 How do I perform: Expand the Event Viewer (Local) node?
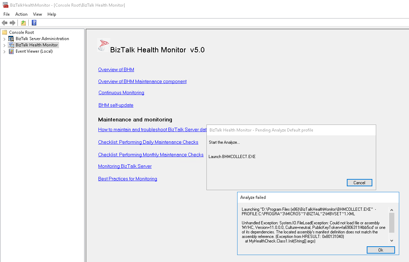[4, 52]
